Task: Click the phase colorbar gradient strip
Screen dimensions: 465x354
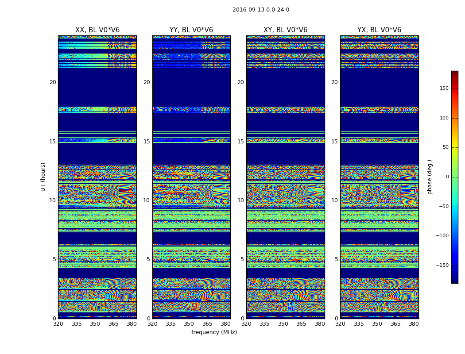Action: click(455, 177)
